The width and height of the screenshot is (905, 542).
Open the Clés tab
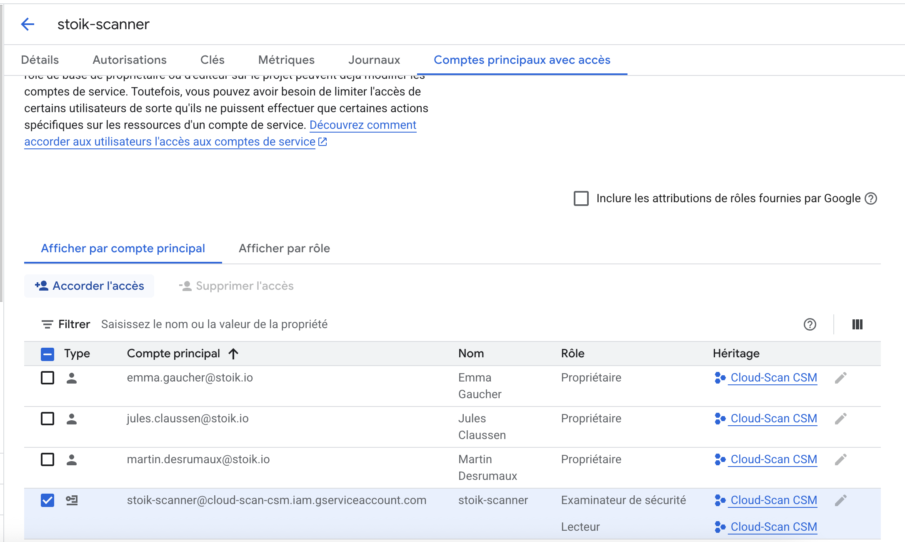(x=212, y=60)
